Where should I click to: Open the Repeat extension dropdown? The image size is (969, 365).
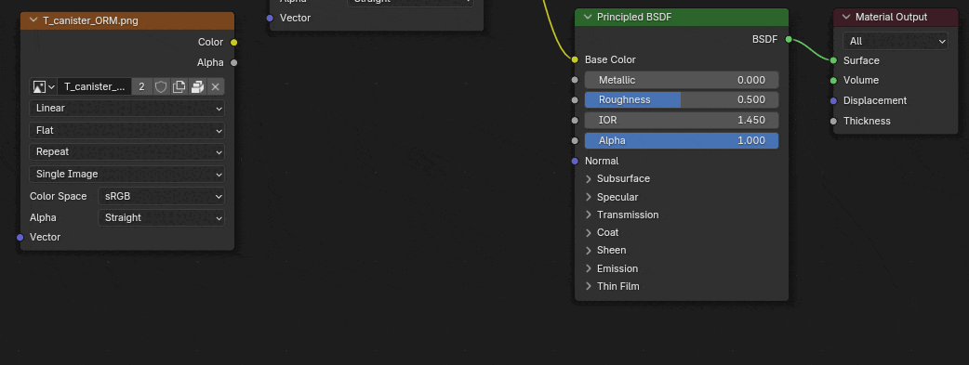(126, 152)
